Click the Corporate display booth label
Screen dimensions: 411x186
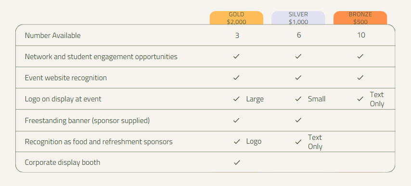click(63, 162)
